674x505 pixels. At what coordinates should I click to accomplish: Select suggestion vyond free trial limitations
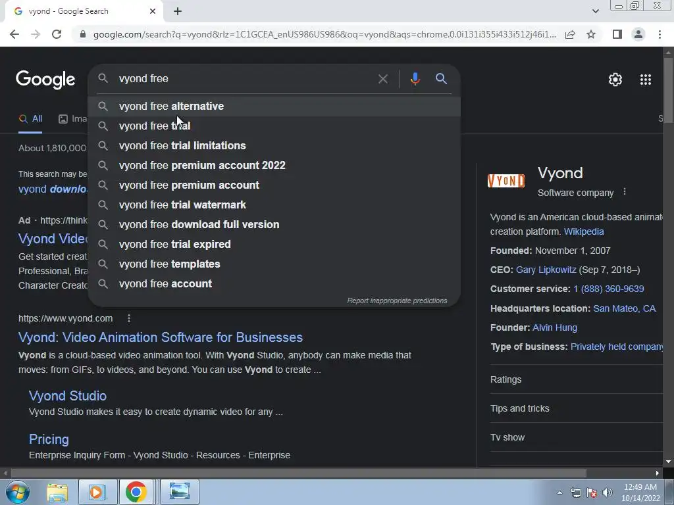tap(274, 145)
